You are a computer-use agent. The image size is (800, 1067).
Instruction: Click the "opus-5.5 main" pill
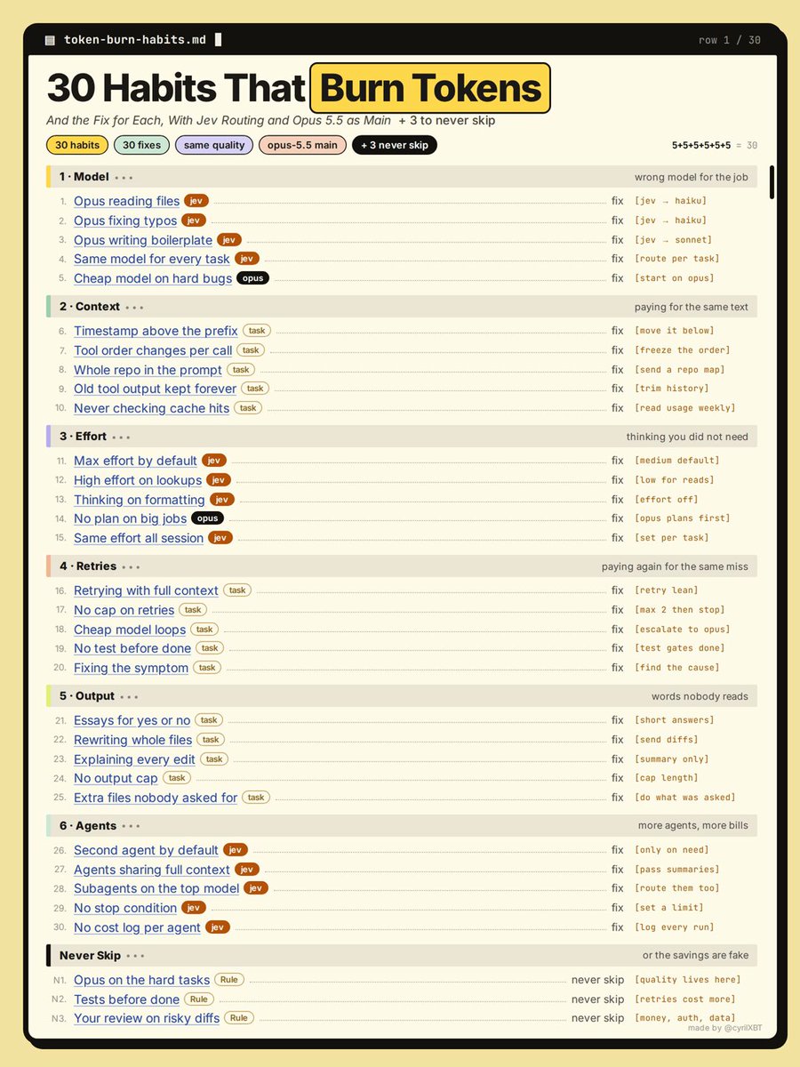click(303, 145)
